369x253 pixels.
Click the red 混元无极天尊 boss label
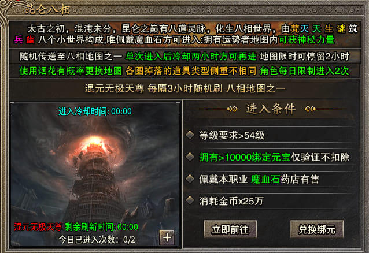(38, 227)
